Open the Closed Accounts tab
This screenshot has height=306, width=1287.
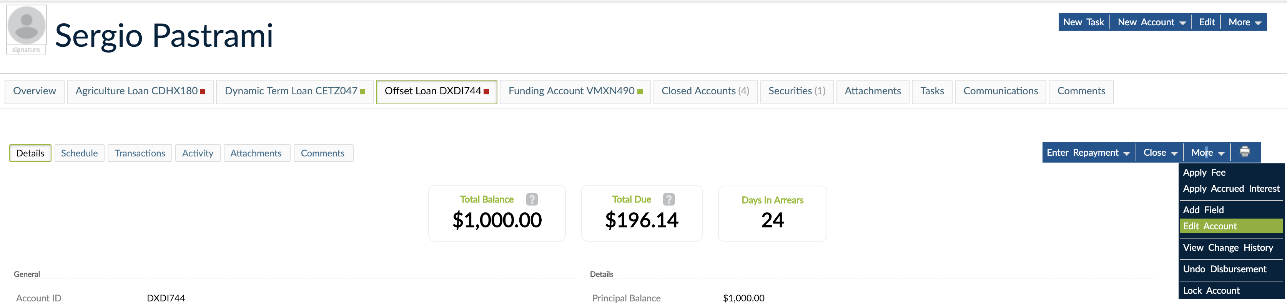tap(705, 92)
